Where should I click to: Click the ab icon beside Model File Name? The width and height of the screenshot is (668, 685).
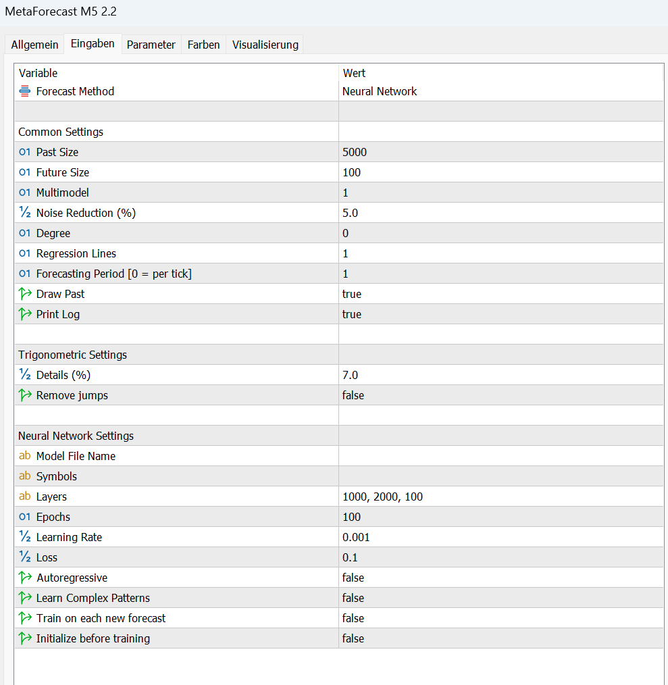point(25,456)
